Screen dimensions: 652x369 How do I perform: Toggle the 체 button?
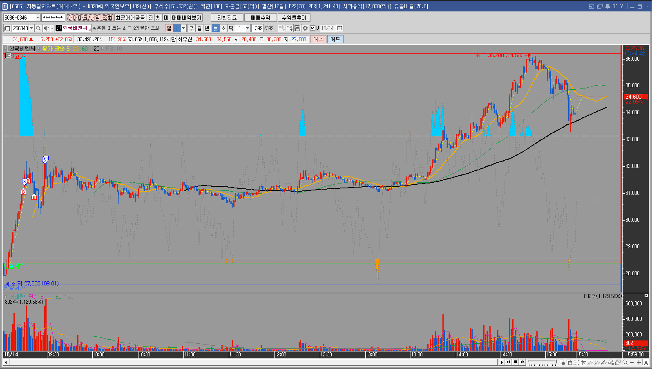159,18
